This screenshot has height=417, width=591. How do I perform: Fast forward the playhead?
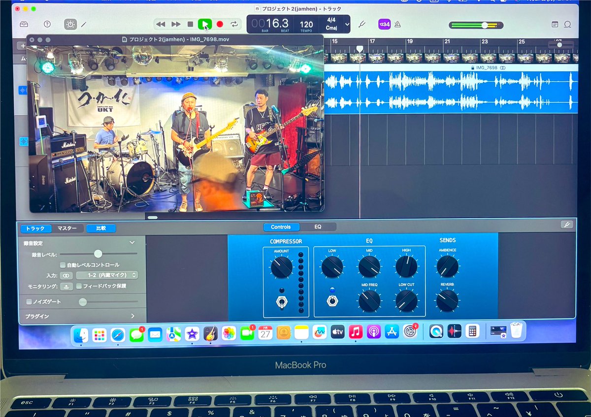176,24
